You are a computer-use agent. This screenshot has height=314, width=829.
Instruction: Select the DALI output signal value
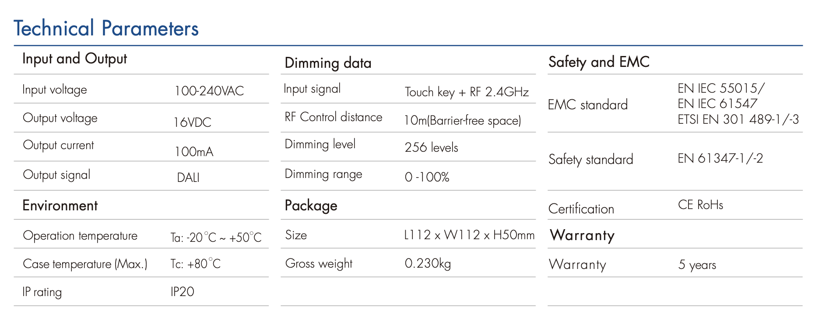pyautogui.click(x=188, y=178)
